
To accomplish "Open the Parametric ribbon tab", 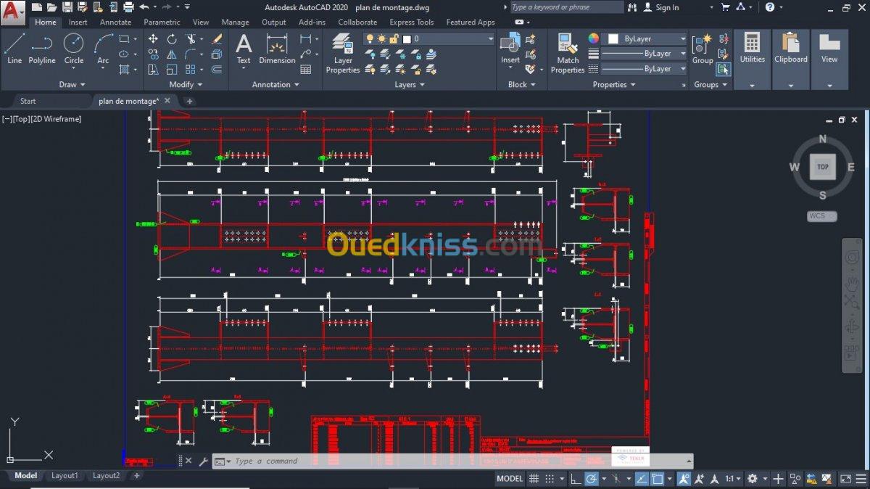I will coord(162,22).
